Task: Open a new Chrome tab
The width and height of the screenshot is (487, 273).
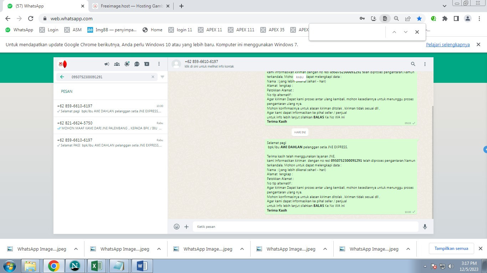Action: pyautogui.click(x=181, y=6)
